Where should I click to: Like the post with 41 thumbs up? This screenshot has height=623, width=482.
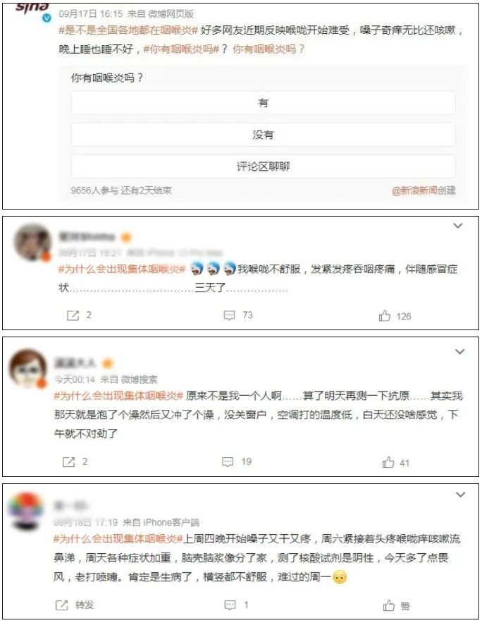pyautogui.click(x=388, y=462)
